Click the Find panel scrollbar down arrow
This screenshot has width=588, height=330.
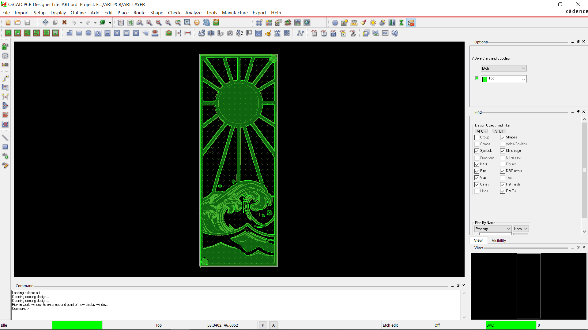pyautogui.click(x=584, y=231)
